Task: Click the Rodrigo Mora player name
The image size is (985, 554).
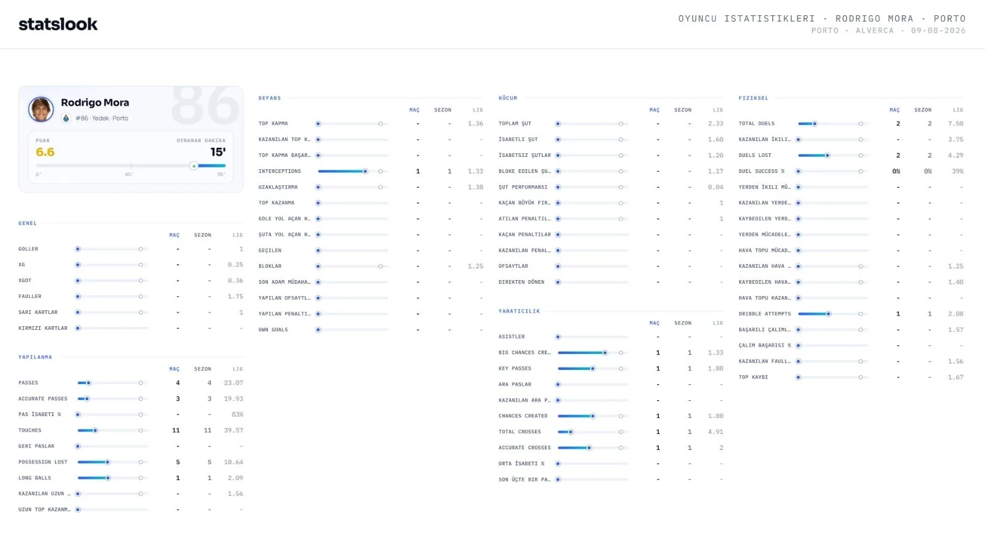Action: tap(95, 103)
